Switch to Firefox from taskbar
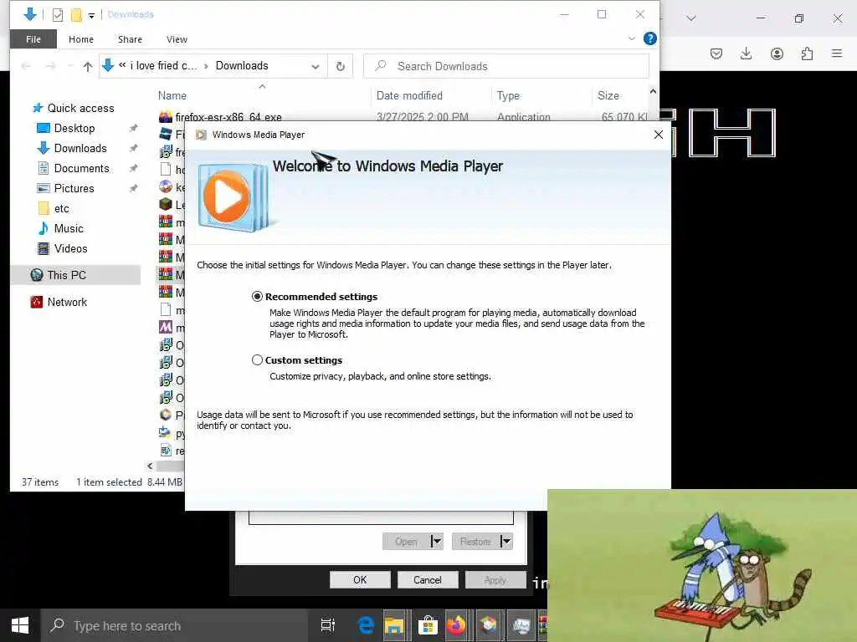Viewport: 857px width, 642px height. 456,625
